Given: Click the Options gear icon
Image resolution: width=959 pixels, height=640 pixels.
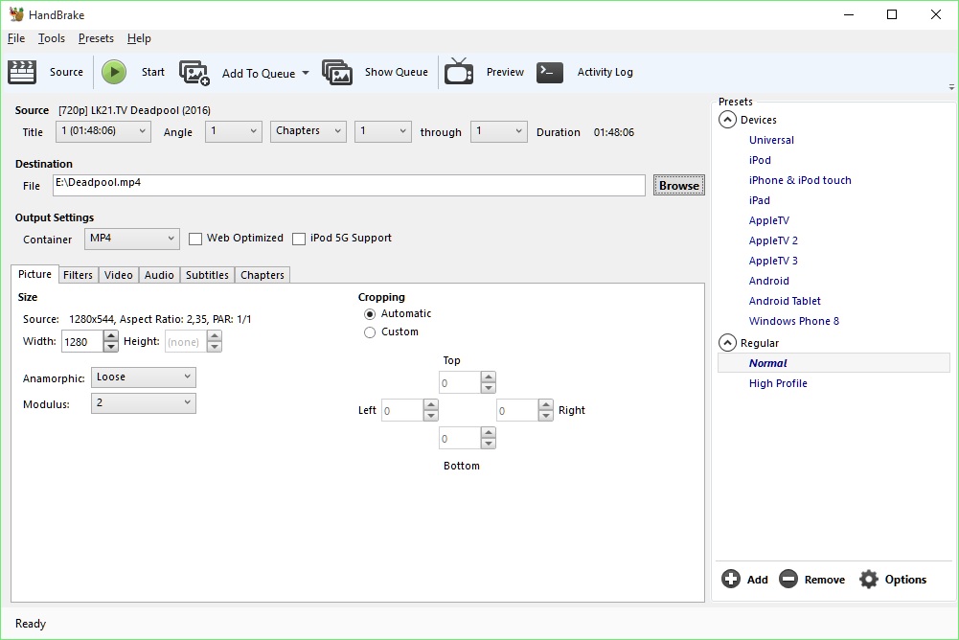Looking at the screenshot, I should coord(869,579).
